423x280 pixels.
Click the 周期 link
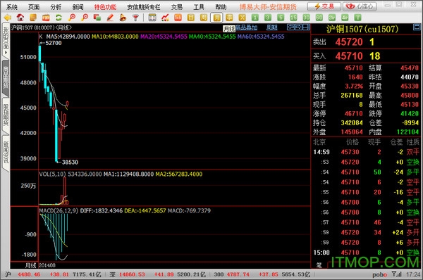coord(271,27)
